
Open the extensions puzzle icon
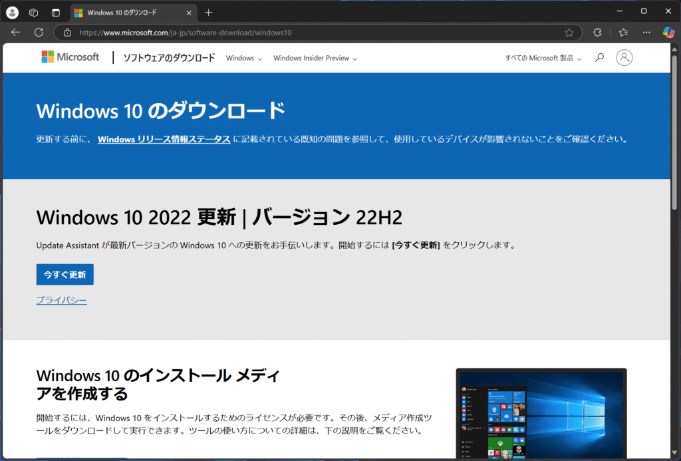tap(598, 32)
